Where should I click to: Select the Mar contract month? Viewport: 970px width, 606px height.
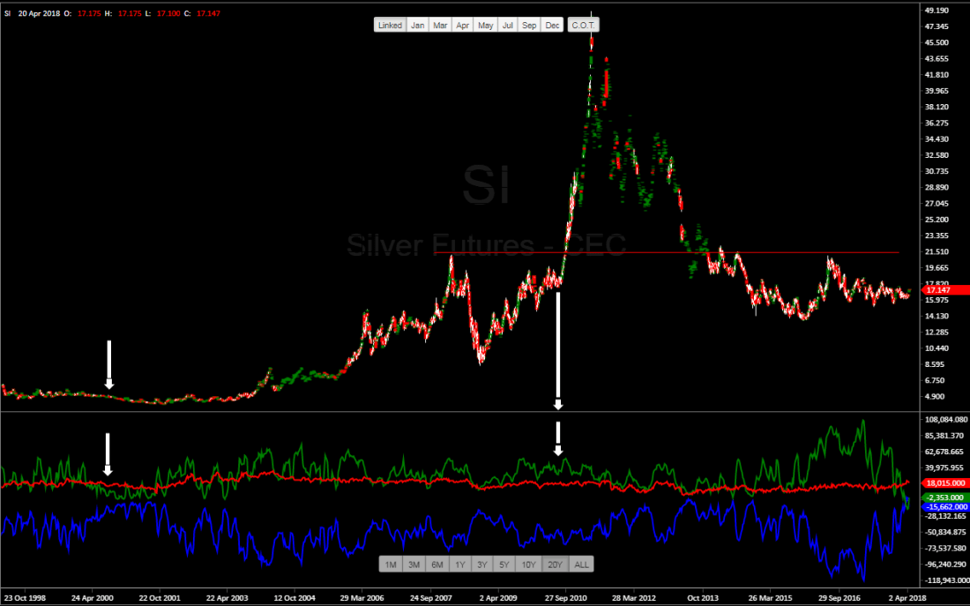tap(440, 26)
